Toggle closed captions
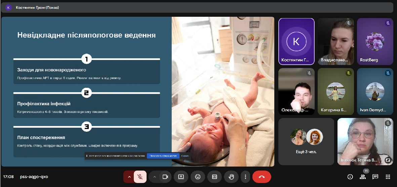 [x=214, y=177]
